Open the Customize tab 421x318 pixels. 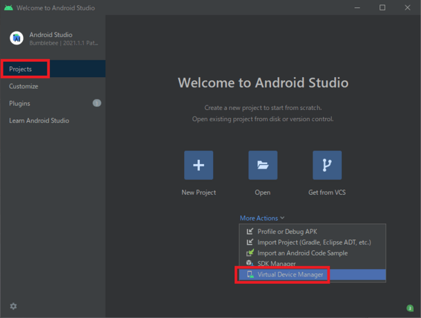coord(24,86)
